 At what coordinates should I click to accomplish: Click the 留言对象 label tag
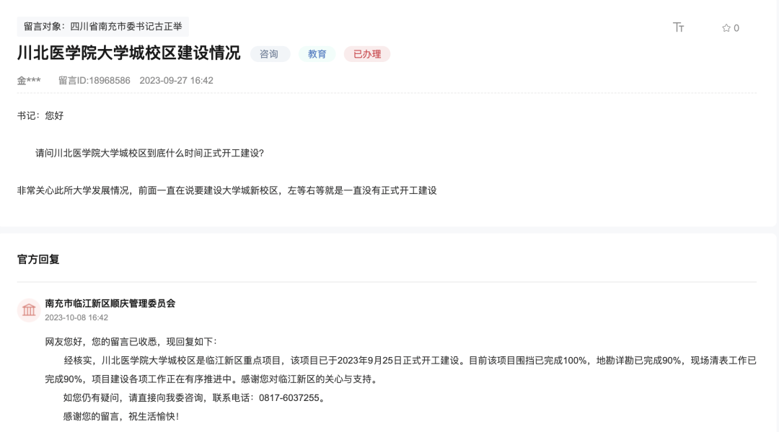tap(41, 26)
